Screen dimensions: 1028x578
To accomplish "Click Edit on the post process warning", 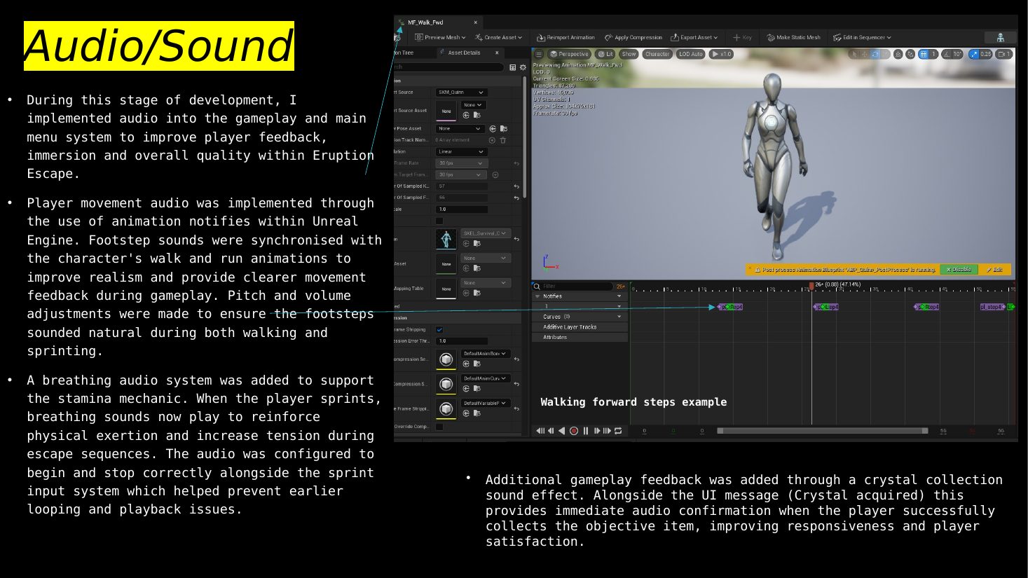I will [995, 270].
